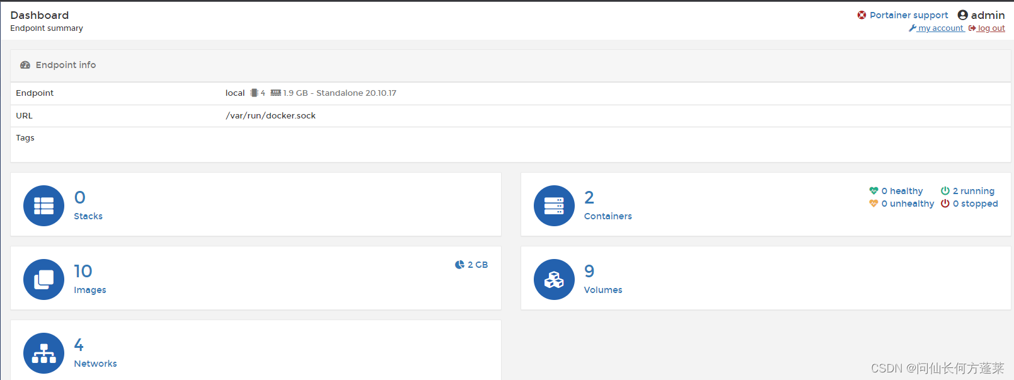Click the Endpoint row label
1014x380 pixels.
tap(35, 93)
